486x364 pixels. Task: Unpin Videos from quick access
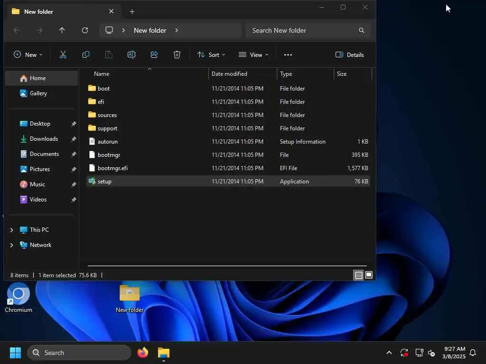click(x=74, y=200)
